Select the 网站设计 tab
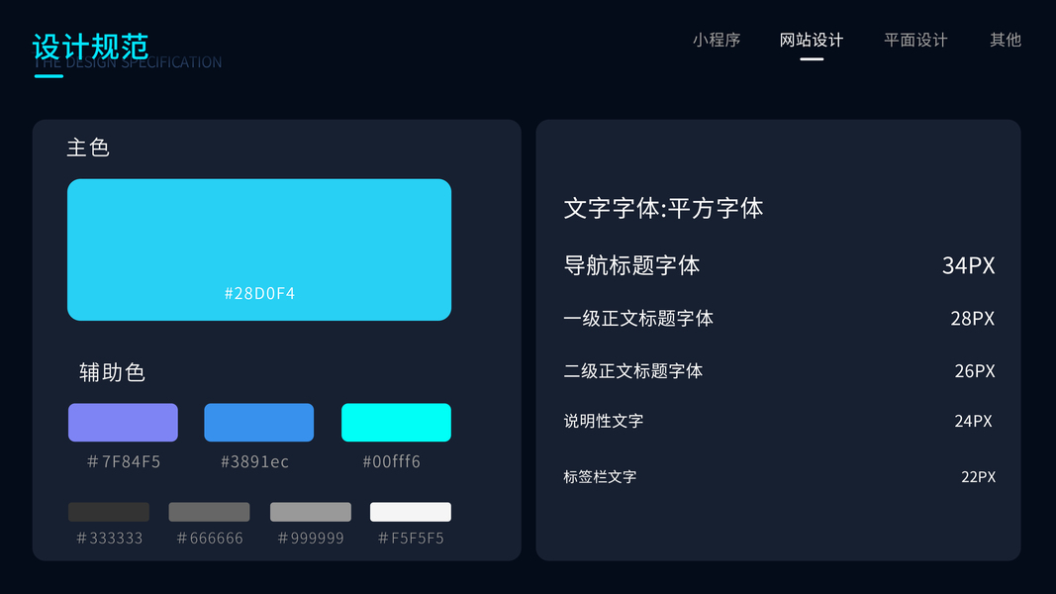 pyautogui.click(x=812, y=41)
